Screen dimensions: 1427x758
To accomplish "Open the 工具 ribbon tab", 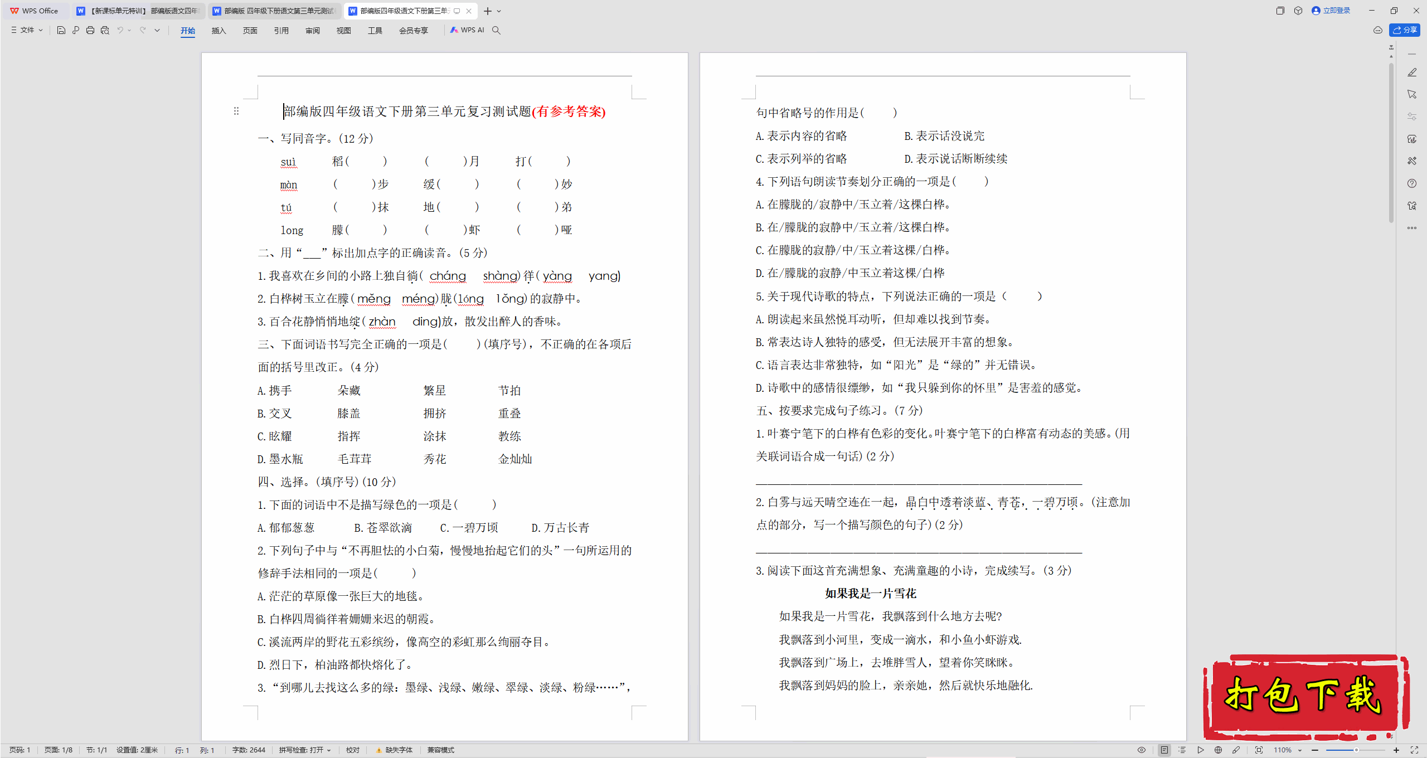I will 375,31.
